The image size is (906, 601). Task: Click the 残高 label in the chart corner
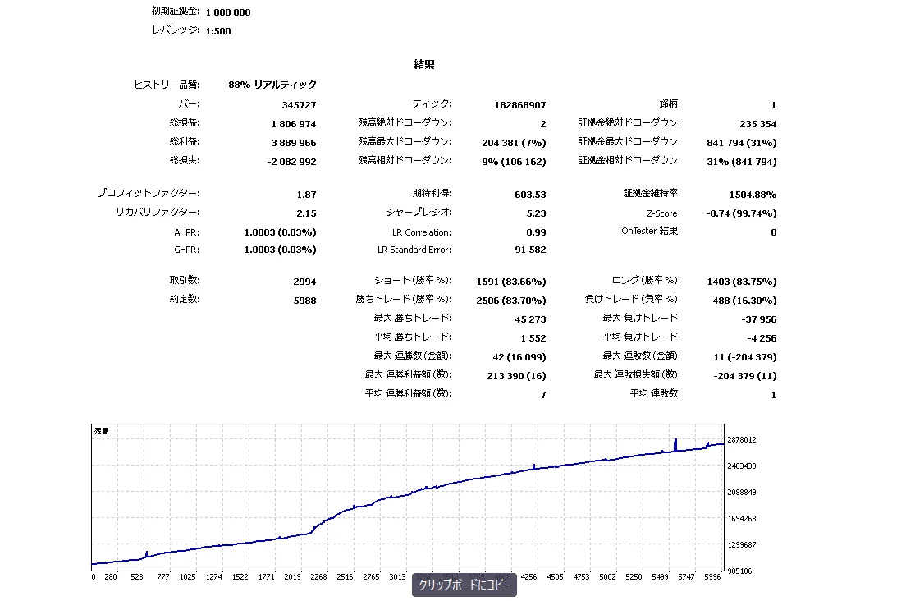pos(101,431)
